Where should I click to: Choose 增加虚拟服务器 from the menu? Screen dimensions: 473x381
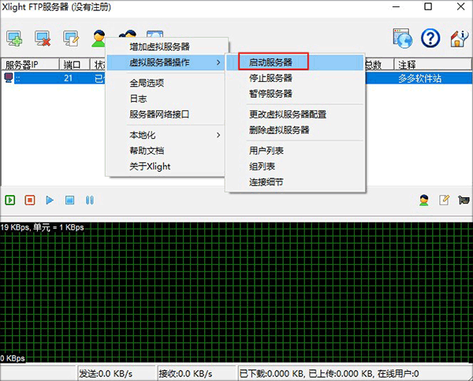pos(166,47)
